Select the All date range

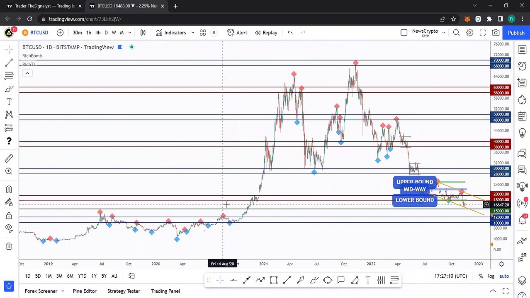tap(114, 276)
